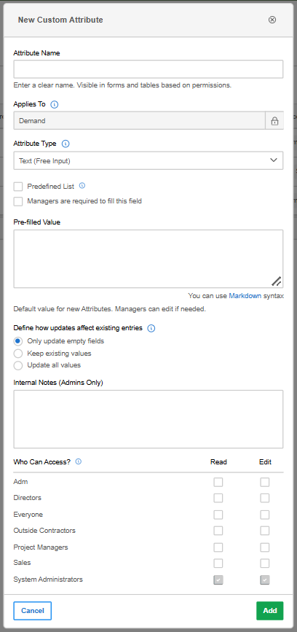The image size is (297, 632).
Task: Click info icon for existing entries updates
Action: (151, 329)
